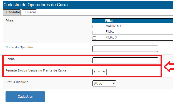Focus the Nome do Operador text field
174x110 pixels.
pos(125,49)
